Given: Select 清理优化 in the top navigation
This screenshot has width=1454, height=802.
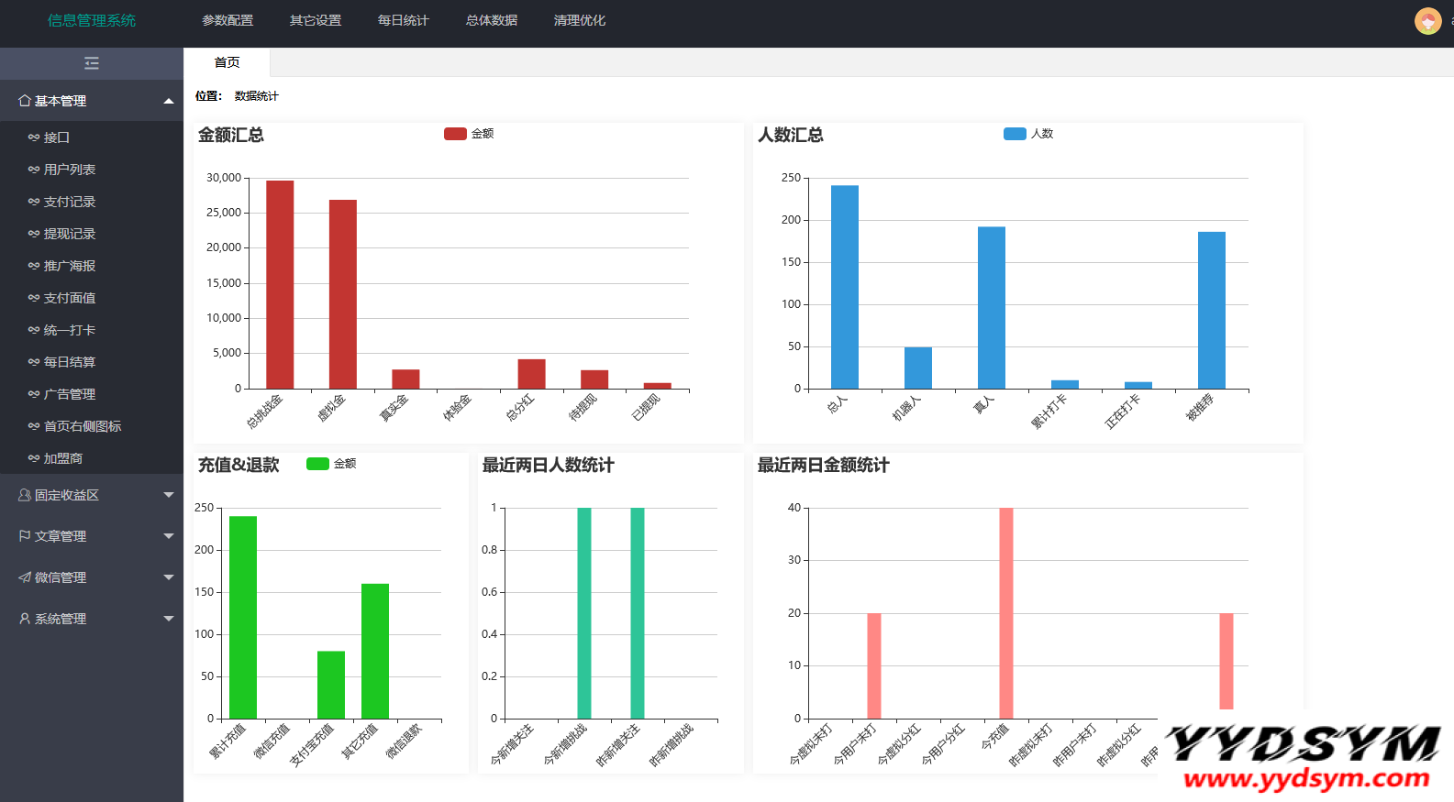Looking at the screenshot, I should pos(579,20).
